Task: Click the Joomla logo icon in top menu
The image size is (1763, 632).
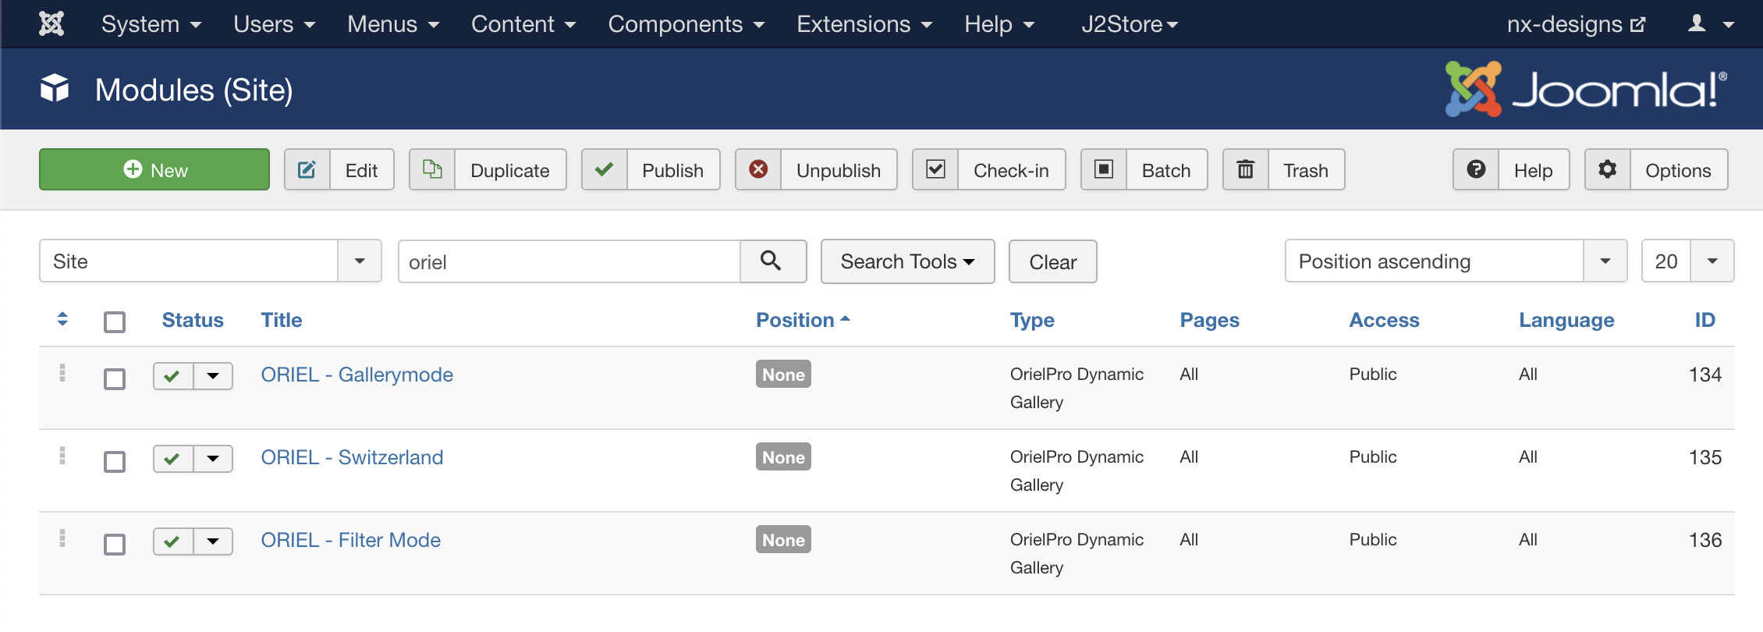Action: click(51, 24)
